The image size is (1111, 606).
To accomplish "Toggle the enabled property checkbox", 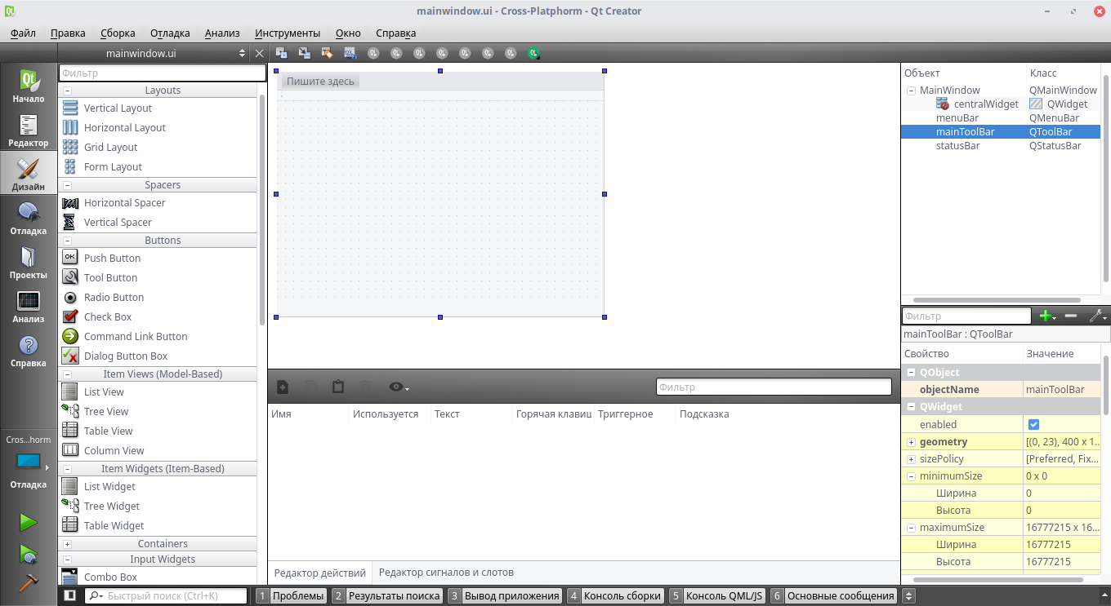I will 1033,424.
